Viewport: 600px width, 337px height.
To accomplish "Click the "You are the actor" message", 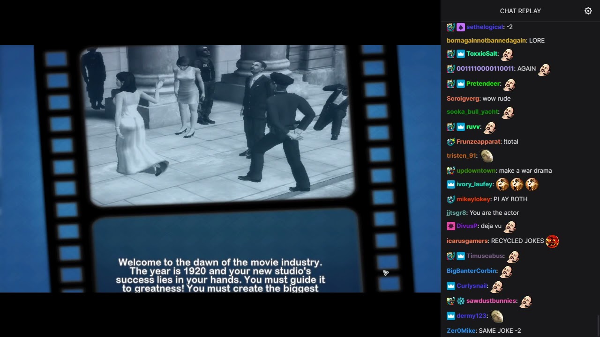I will click(x=494, y=213).
